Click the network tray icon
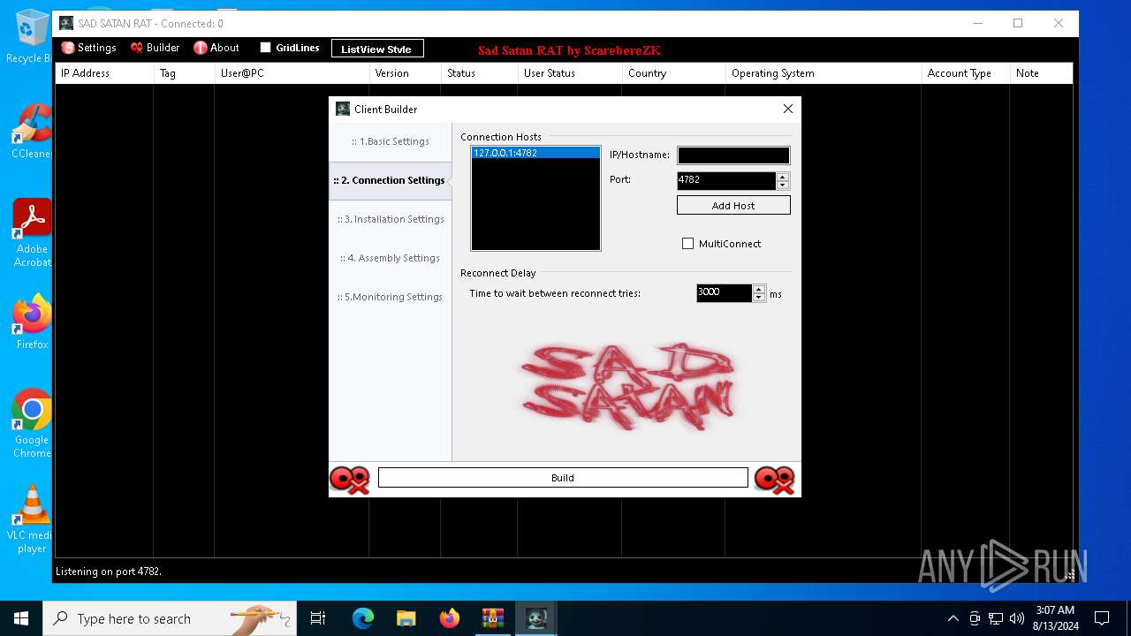The width and height of the screenshot is (1131, 636). tap(996, 618)
